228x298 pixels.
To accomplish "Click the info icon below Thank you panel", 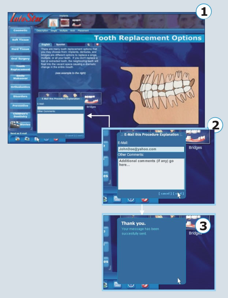I will click(x=131, y=286).
